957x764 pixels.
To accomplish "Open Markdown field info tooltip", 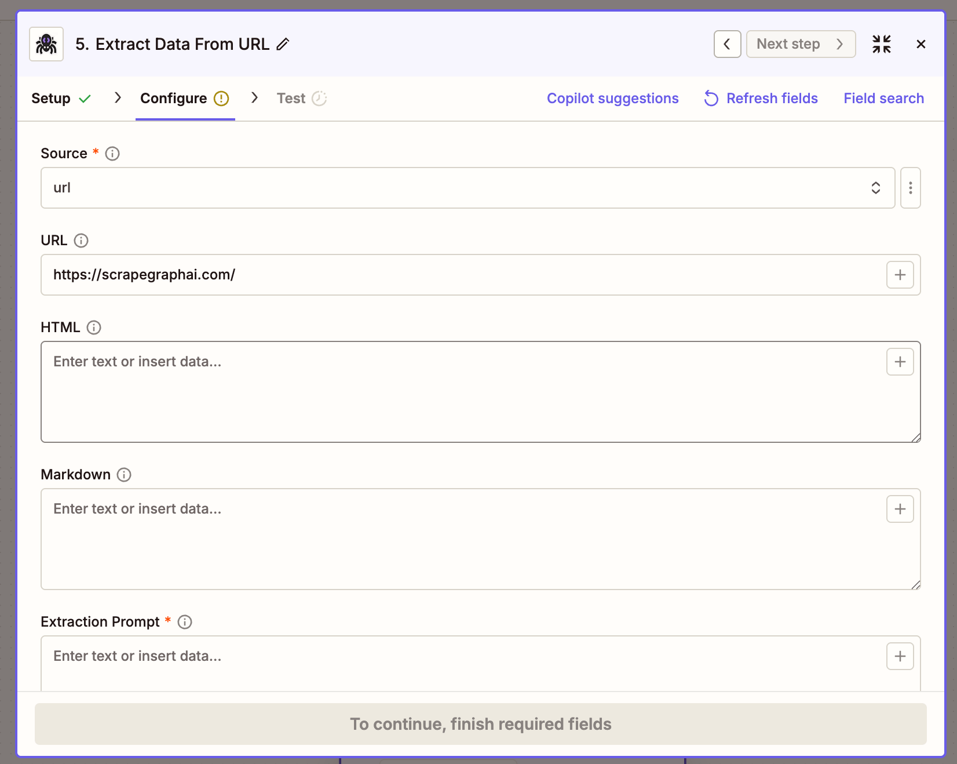I will pos(124,475).
